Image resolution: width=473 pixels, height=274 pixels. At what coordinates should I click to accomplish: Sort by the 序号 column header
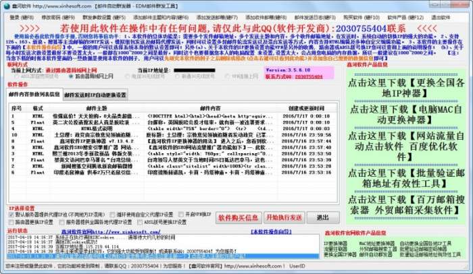[16, 108]
